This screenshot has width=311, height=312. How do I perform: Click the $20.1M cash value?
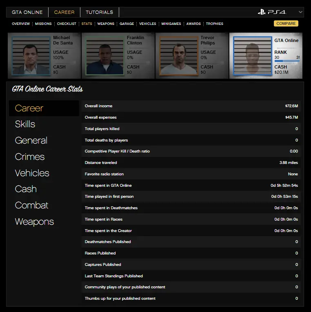pyautogui.click(x=281, y=72)
